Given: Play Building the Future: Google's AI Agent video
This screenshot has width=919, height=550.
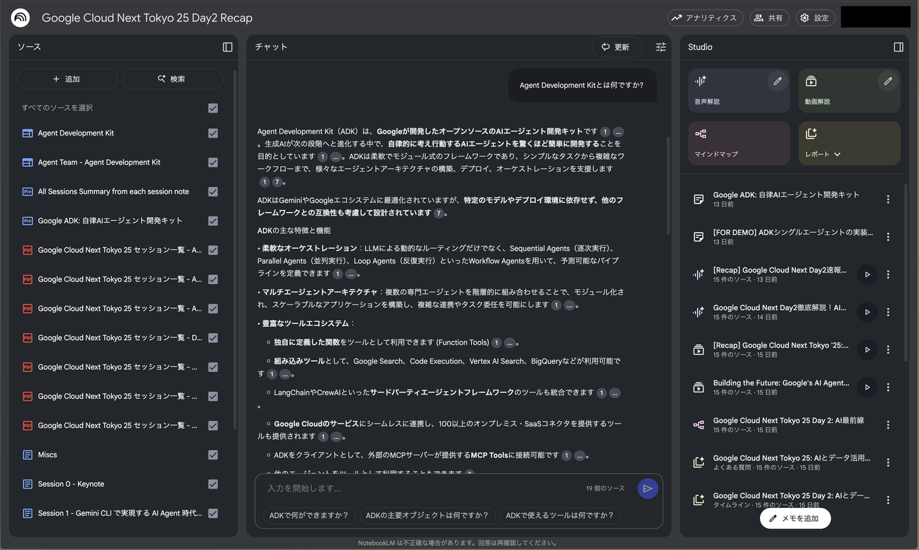Looking at the screenshot, I should (x=867, y=387).
